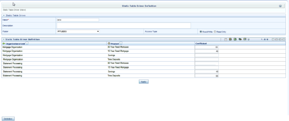This screenshot has width=289, height=121.
Task: Click Coefficient field for Statement Processing 30 Year
Action: click(x=207, y=63)
